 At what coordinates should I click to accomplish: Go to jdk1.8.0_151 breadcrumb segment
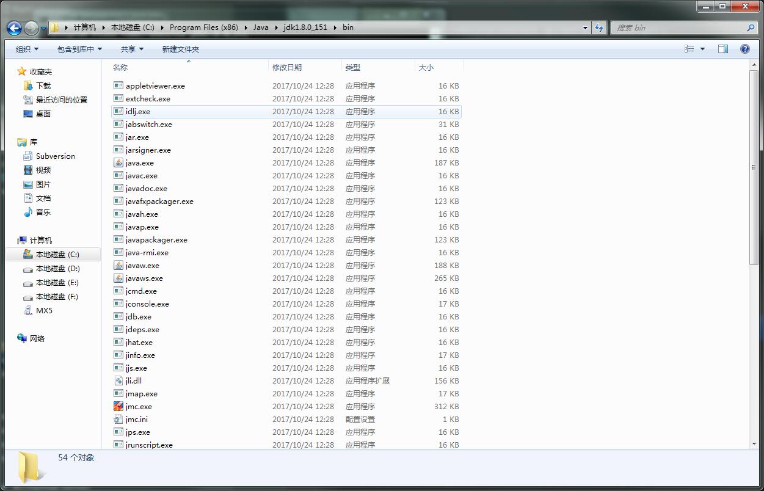pyautogui.click(x=306, y=27)
